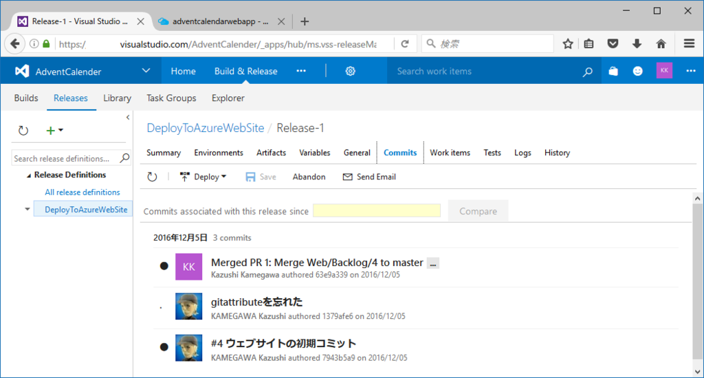Open the Artifacts tab
Screen dimensions: 704x378
(271, 153)
